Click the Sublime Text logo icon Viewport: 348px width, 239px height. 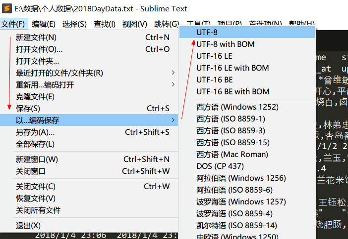(6, 8)
